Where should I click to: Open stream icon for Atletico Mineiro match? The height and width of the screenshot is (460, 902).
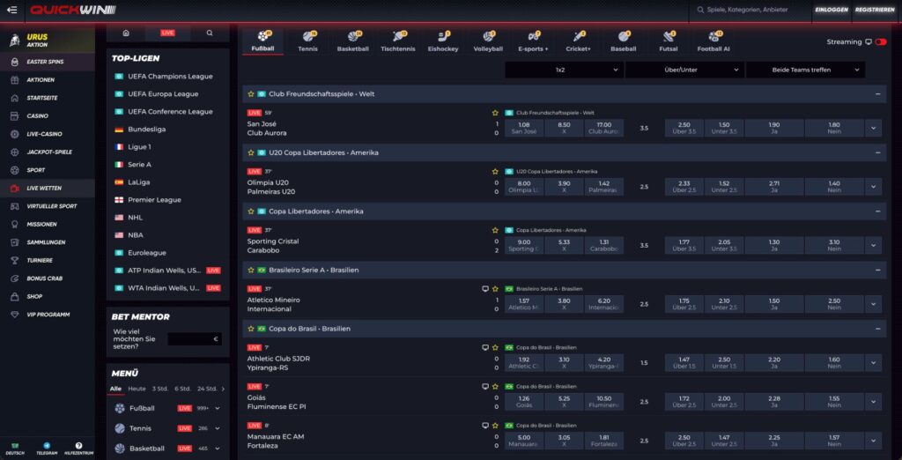pos(485,289)
